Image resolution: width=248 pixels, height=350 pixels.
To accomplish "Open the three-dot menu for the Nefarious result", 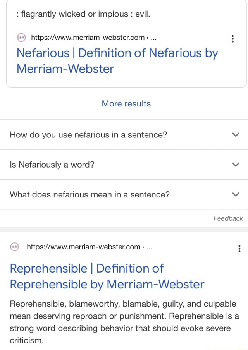I will coord(232,39).
